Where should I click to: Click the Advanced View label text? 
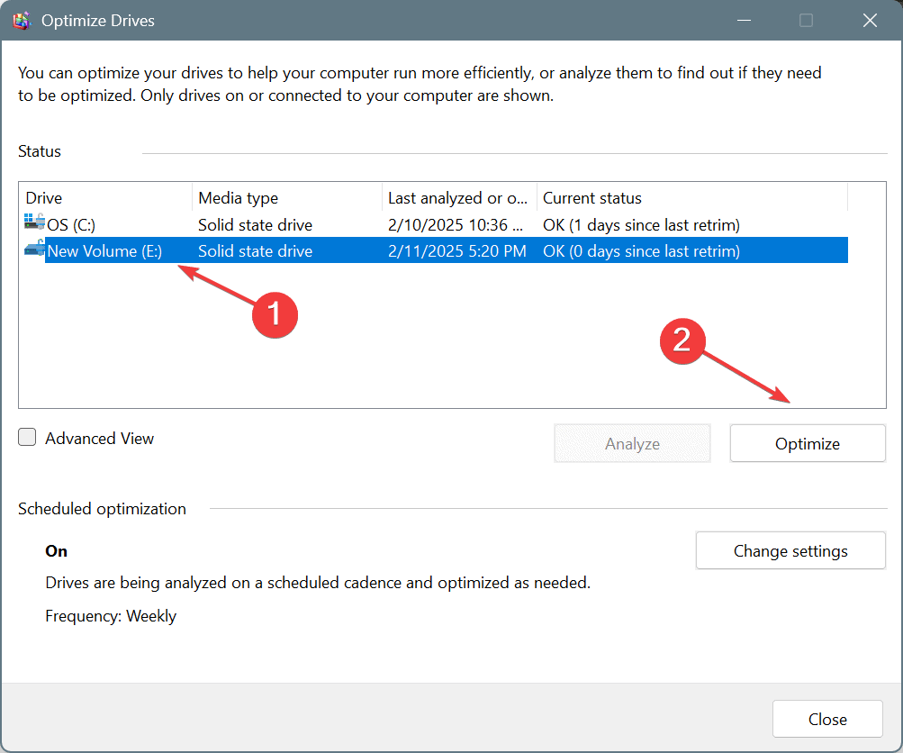click(x=100, y=439)
